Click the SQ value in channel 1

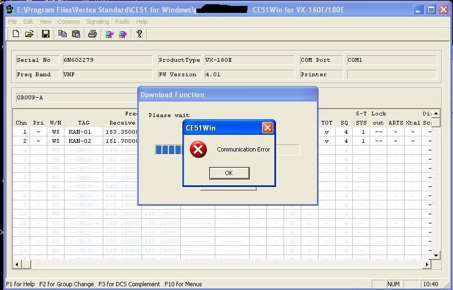[344, 132]
